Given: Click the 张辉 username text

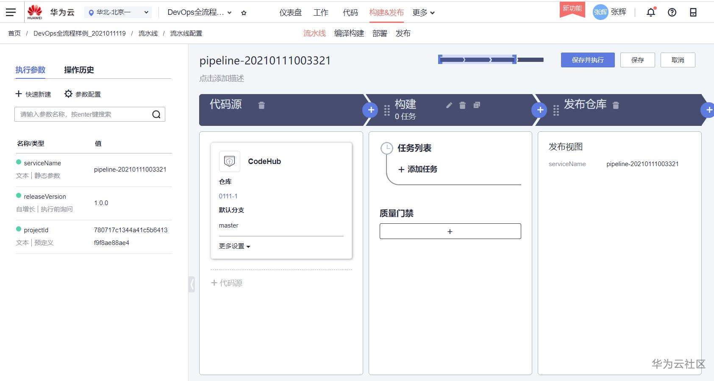Looking at the screenshot, I should pos(619,12).
